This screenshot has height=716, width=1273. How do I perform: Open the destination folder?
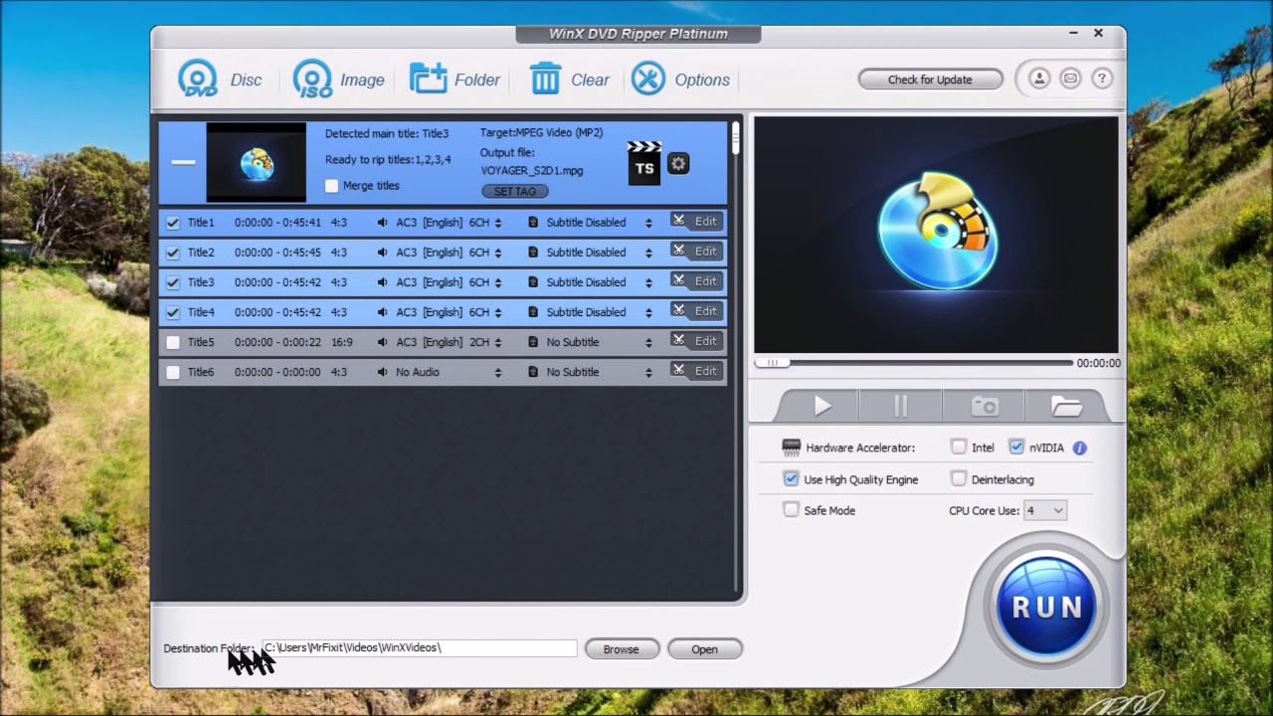pyautogui.click(x=704, y=649)
